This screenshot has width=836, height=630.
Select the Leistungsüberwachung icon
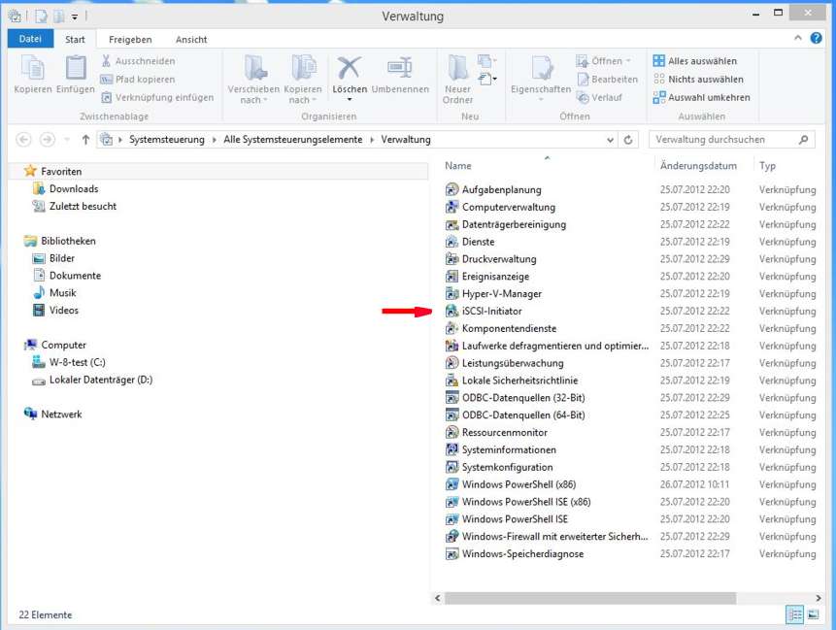coord(451,363)
